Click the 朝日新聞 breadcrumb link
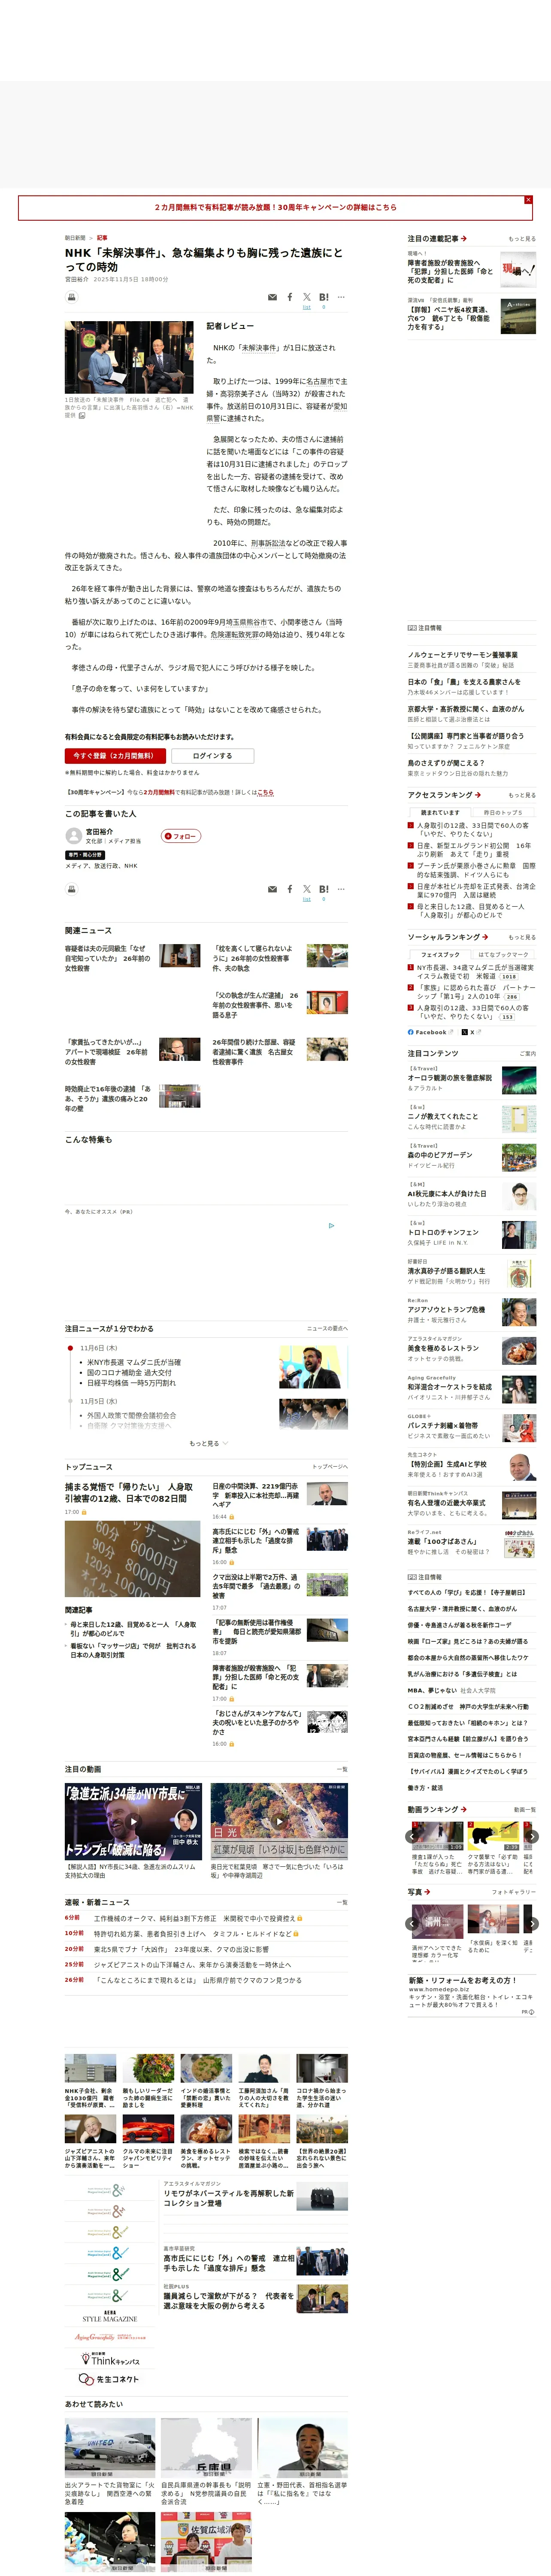The height and width of the screenshot is (2576, 551). [75, 238]
